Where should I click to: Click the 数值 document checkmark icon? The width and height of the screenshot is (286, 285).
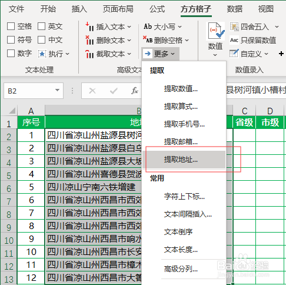[x=216, y=31]
